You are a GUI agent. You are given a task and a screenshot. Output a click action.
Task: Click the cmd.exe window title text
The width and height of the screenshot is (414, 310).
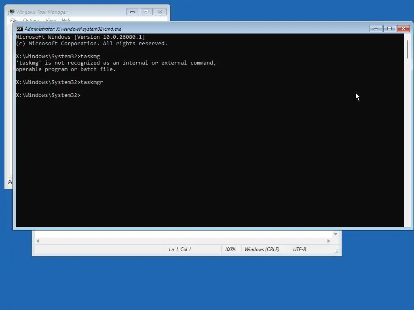[x=73, y=29]
